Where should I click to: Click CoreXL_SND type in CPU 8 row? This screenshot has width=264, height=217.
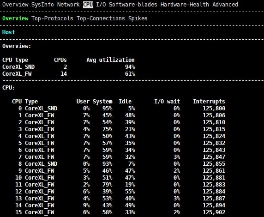pos(41,163)
